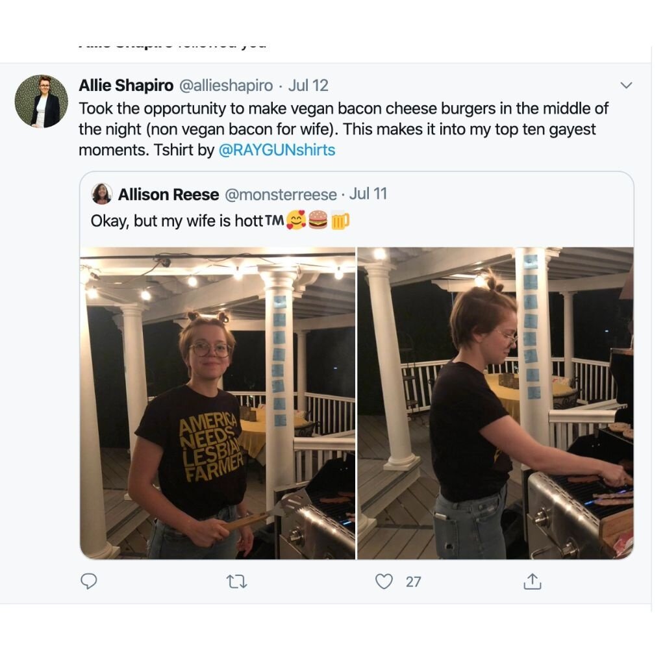This screenshot has height=665, width=665.
Task: Click the 27 likes count
Action: point(413,582)
